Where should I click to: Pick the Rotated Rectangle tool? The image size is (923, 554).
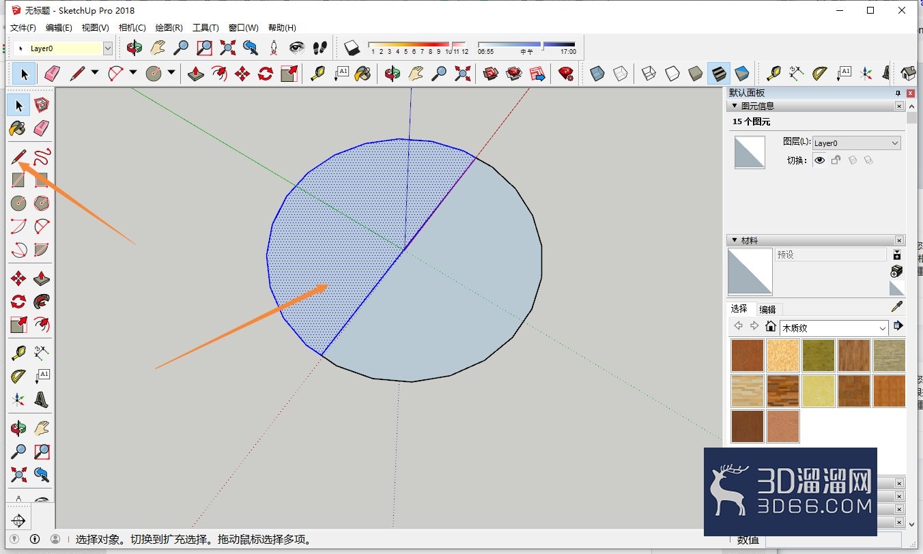click(x=42, y=180)
